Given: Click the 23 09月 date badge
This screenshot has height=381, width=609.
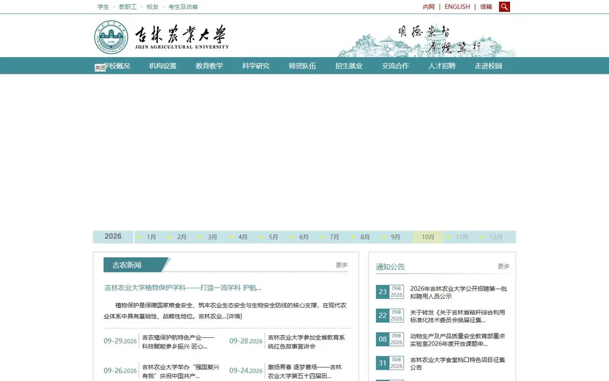Looking at the screenshot, I should 390,291.
